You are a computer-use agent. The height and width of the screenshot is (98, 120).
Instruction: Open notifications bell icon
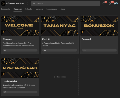click(110, 4)
